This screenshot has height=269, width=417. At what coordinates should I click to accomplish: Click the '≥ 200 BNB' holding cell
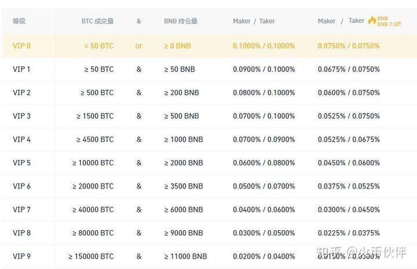[181, 93]
